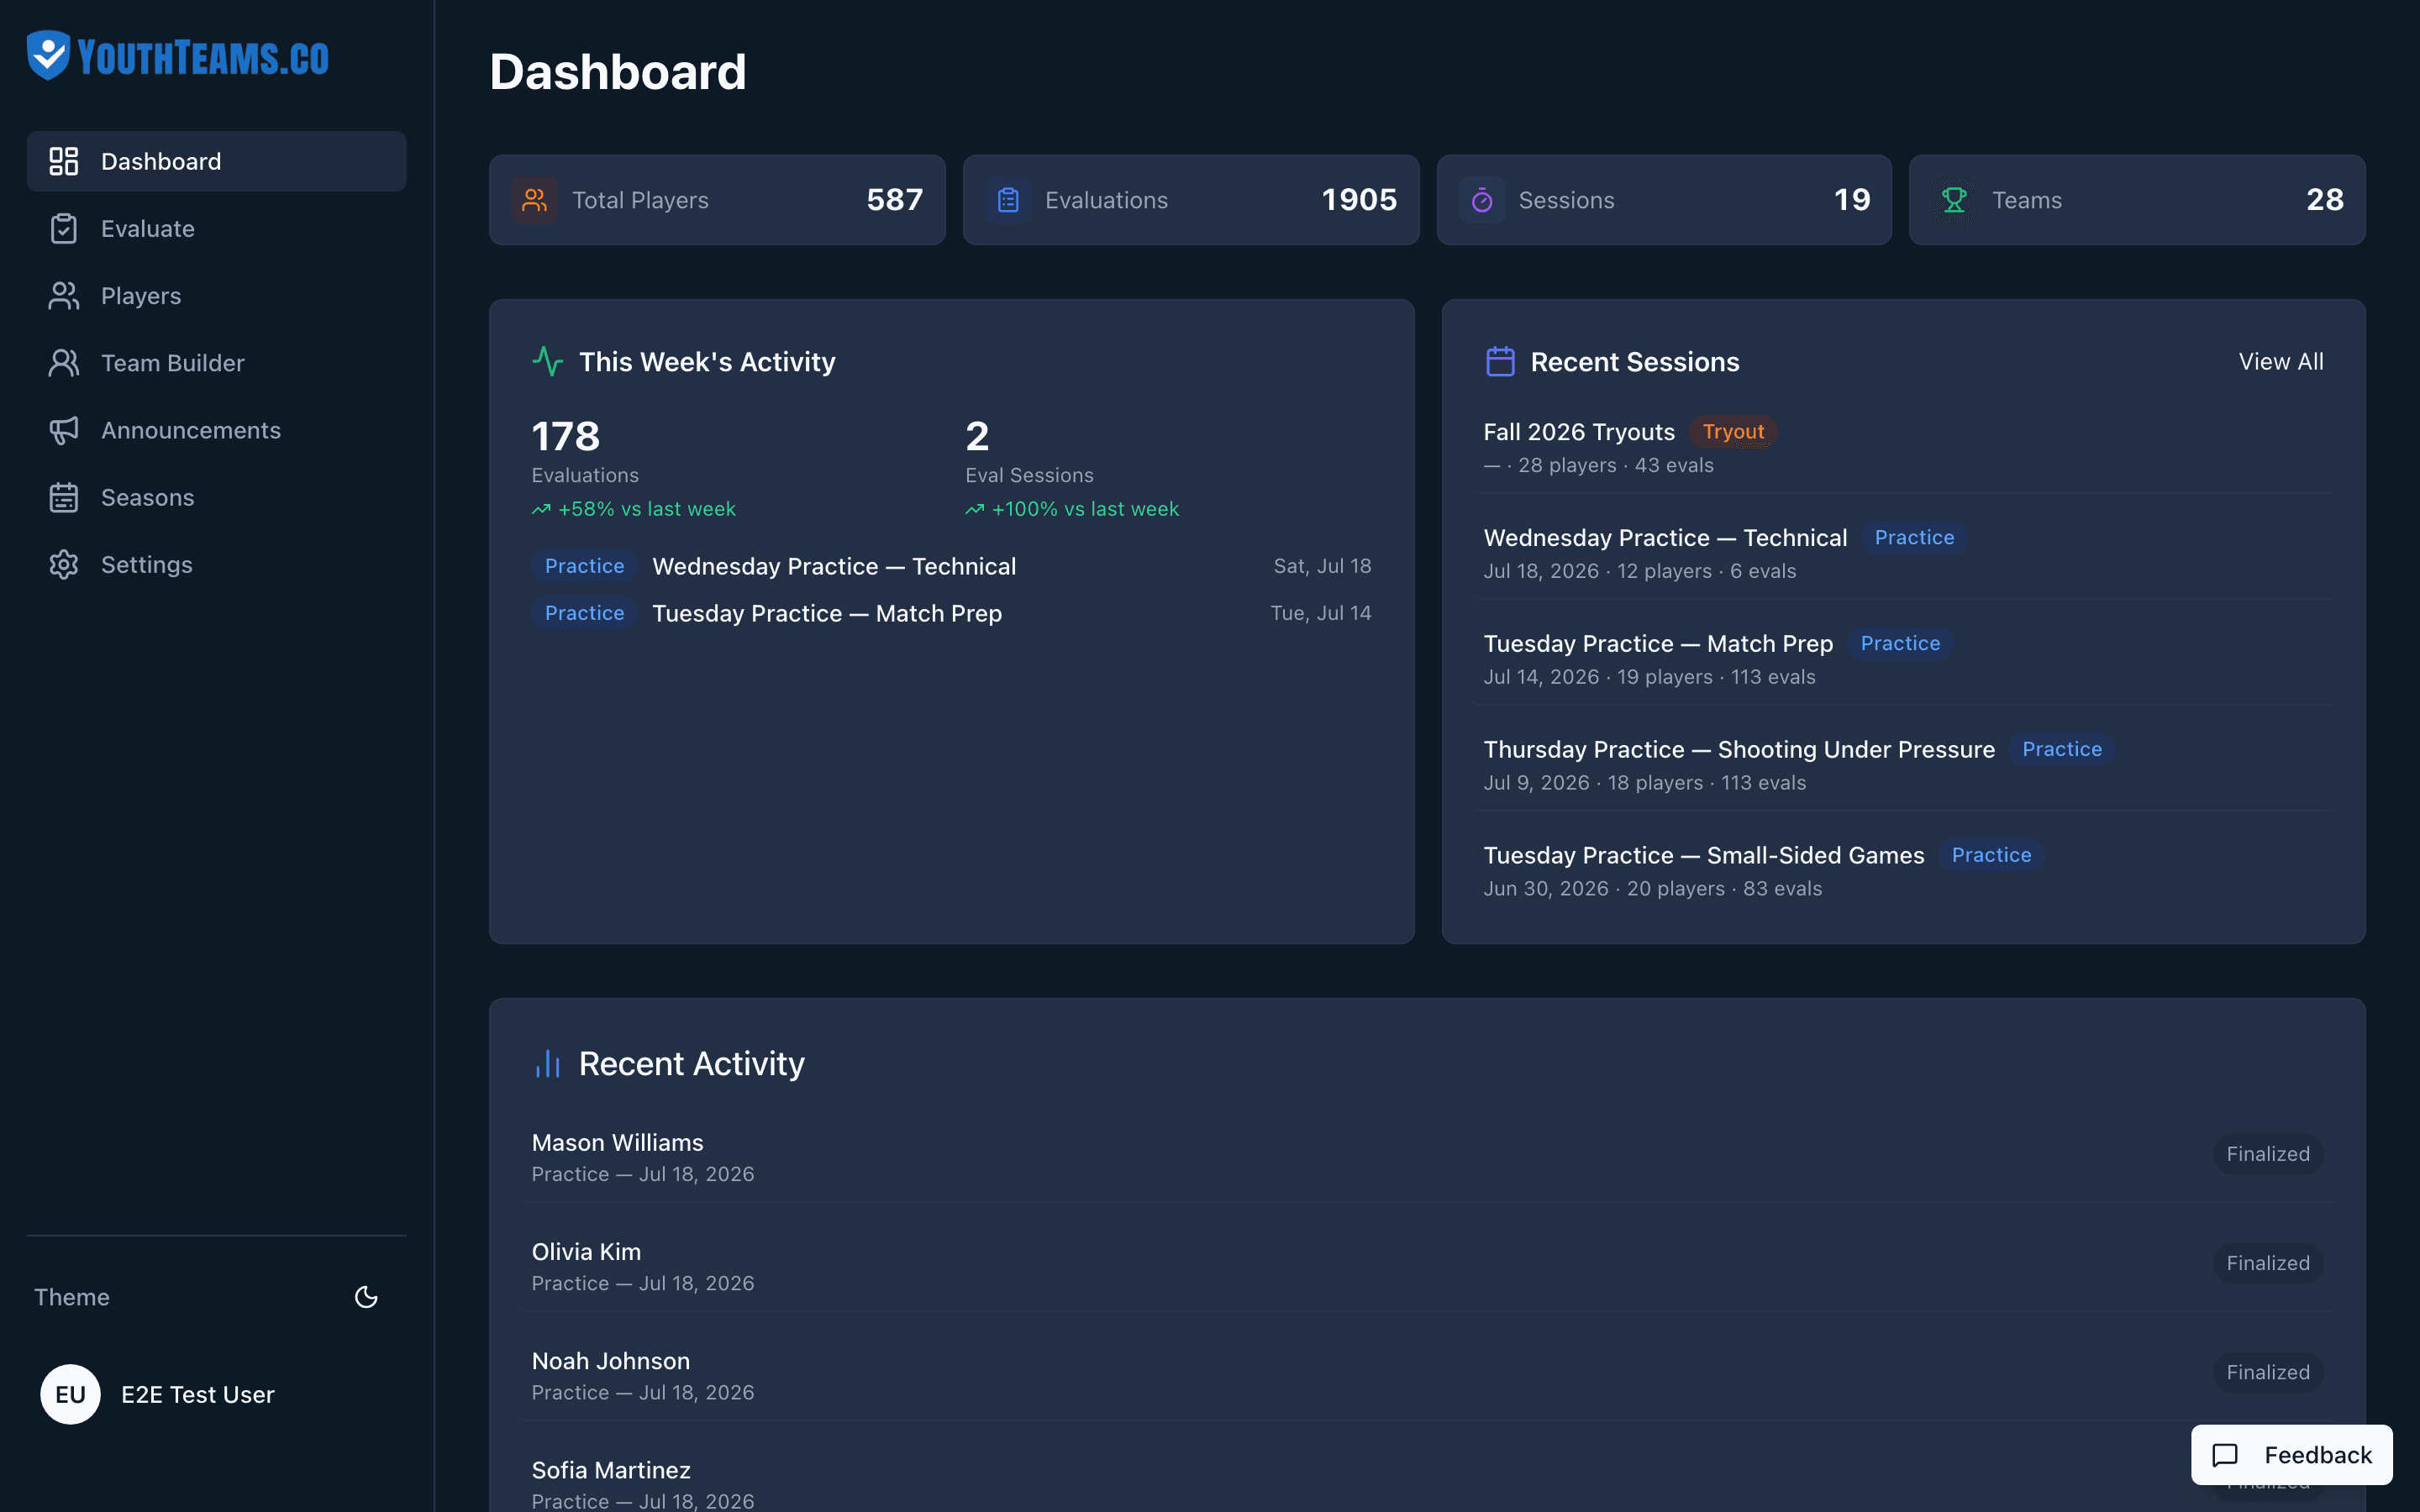This screenshot has width=2420, height=1512.
Task: Click the Seasons calendar icon
Action: tap(64, 497)
